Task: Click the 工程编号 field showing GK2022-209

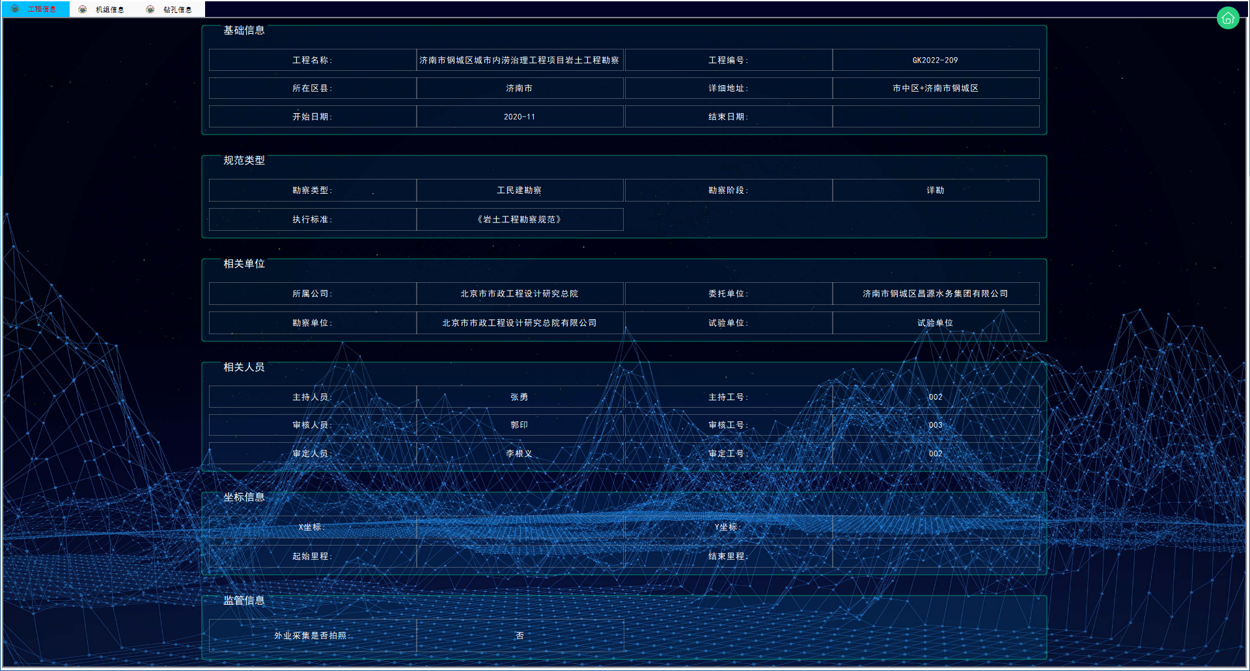Action: pyautogui.click(x=935, y=60)
